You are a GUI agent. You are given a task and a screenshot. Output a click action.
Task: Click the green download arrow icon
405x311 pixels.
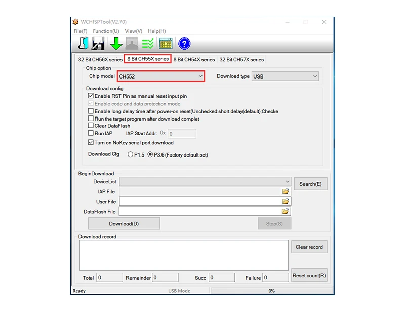[116, 44]
